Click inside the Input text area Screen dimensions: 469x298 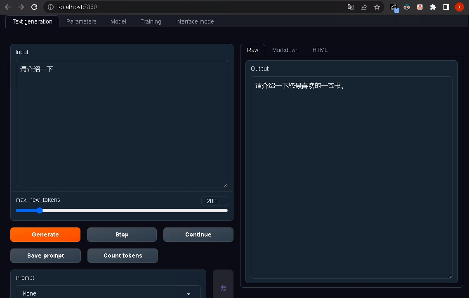click(x=122, y=124)
